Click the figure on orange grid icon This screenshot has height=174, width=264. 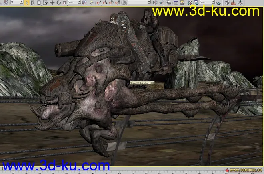pyautogui.click(x=233, y=2)
